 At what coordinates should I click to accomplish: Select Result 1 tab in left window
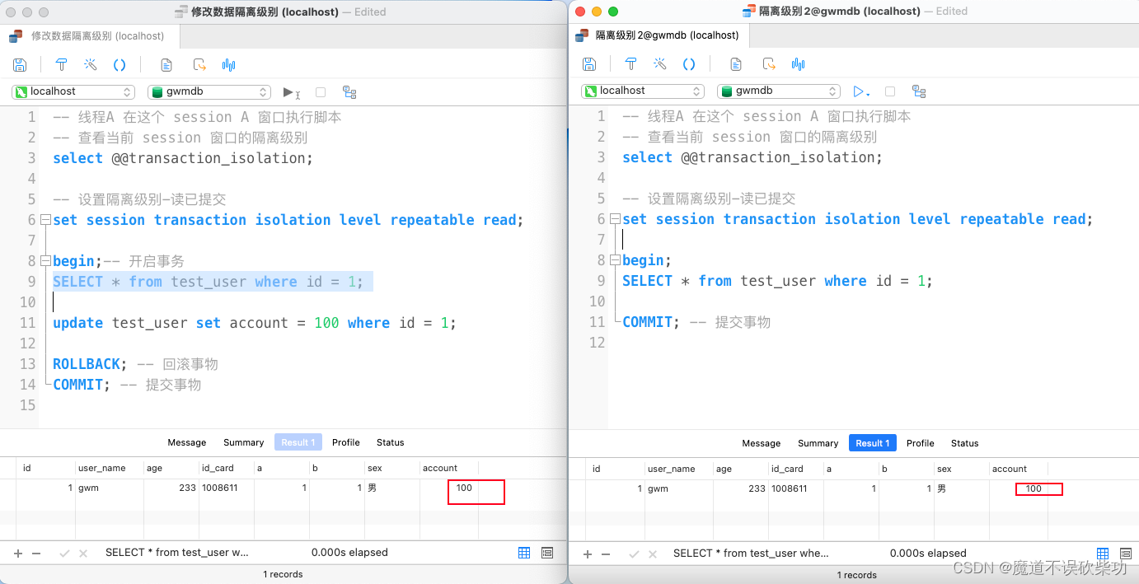(x=298, y=442)
